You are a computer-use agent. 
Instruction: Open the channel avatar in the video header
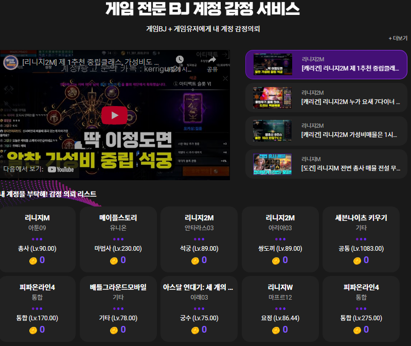(11, 62)
